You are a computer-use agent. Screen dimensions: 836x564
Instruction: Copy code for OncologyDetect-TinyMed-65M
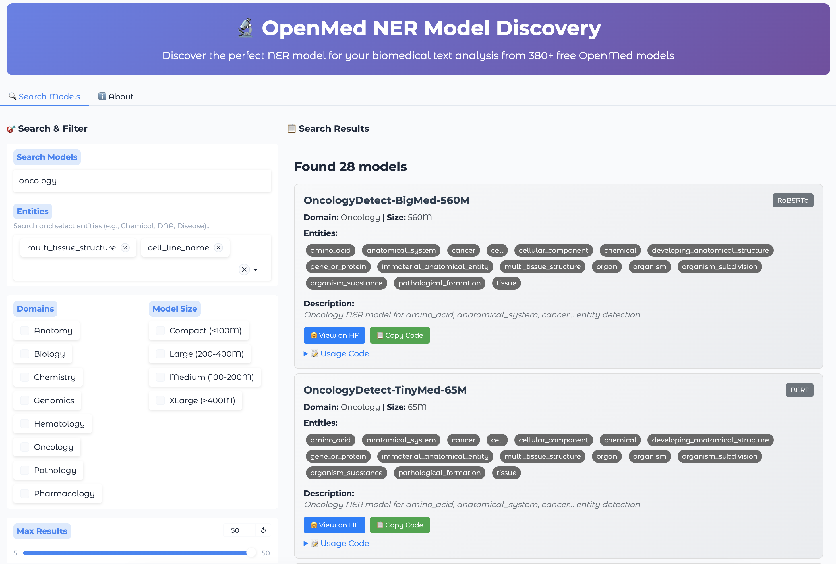pyautogui.click(x=400, y=525)
